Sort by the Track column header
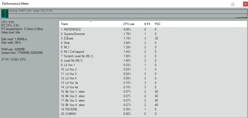This screenshot has height=118, width=248. [91, 24]
